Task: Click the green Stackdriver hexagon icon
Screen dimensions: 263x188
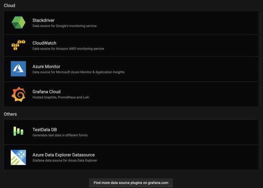Action: [x=18, y=23]
